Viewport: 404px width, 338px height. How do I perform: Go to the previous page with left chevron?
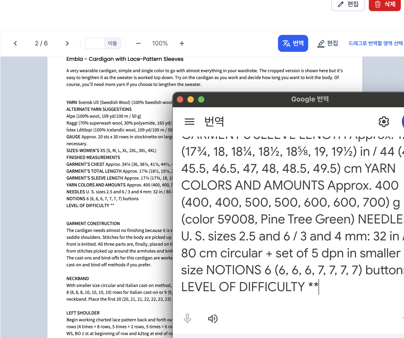pos(15,43)
